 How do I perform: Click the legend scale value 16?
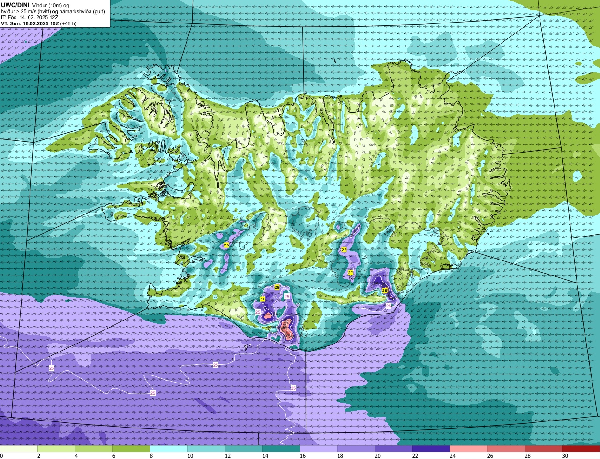click(302, 456)
